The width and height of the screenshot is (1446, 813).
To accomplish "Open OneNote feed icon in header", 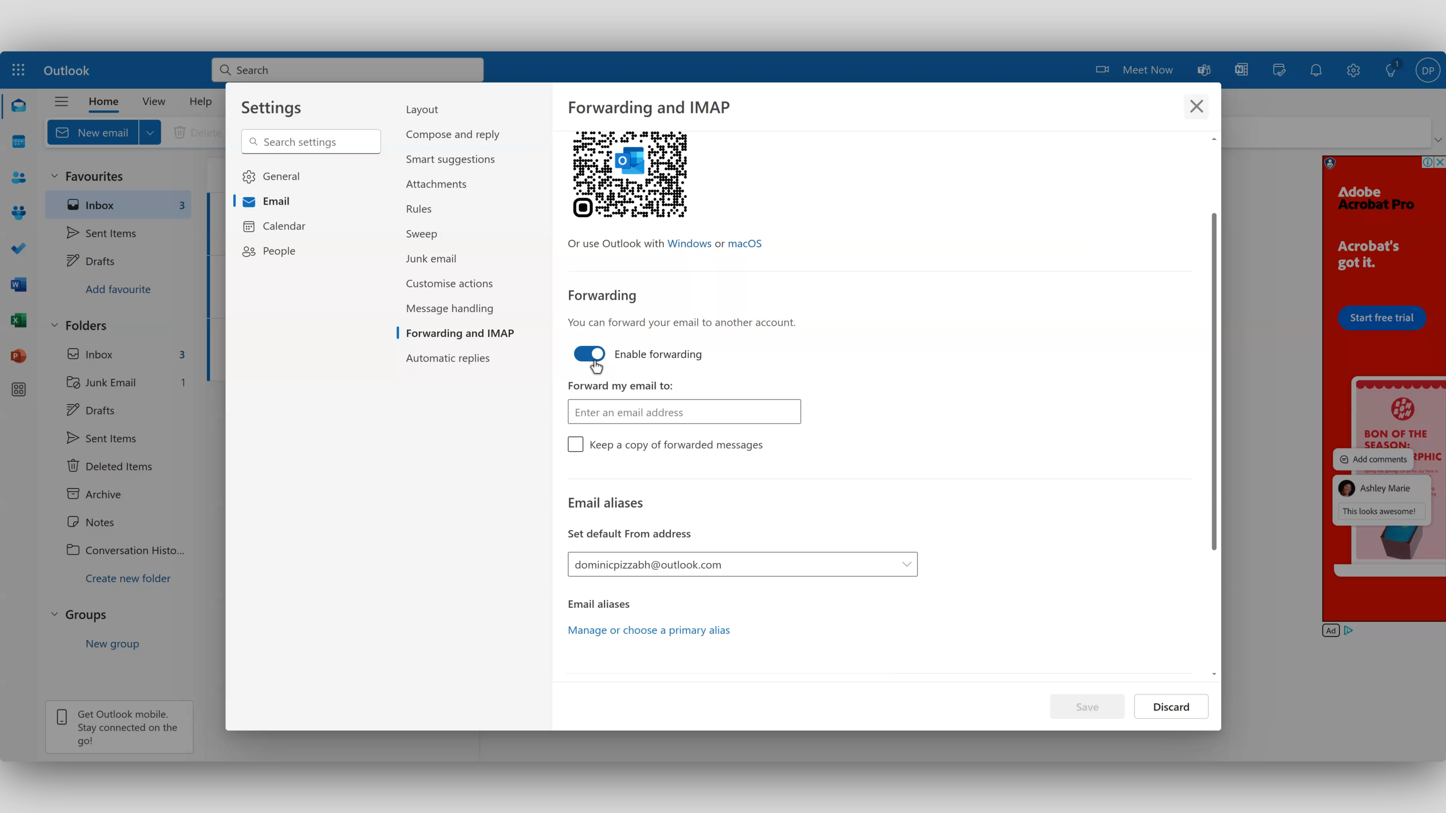I will point(1241,70).
